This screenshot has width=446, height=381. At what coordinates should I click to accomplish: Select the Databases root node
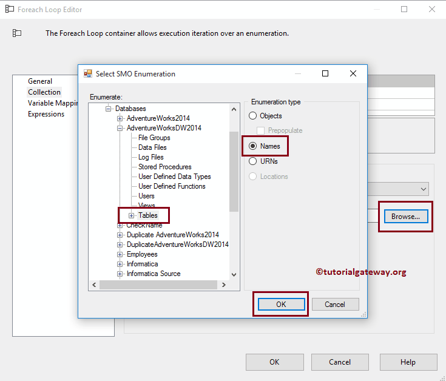[130, 109]
